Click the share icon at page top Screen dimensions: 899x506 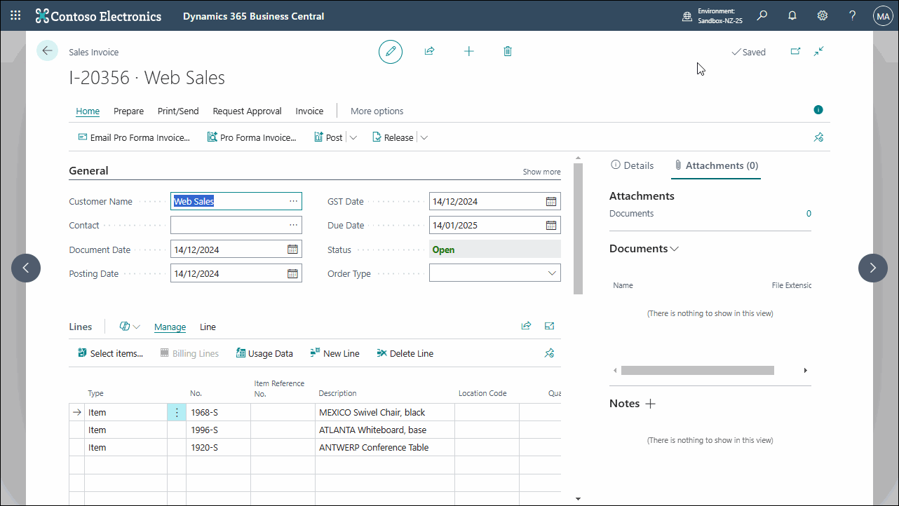pyautogui.click(x=429, y=51)
